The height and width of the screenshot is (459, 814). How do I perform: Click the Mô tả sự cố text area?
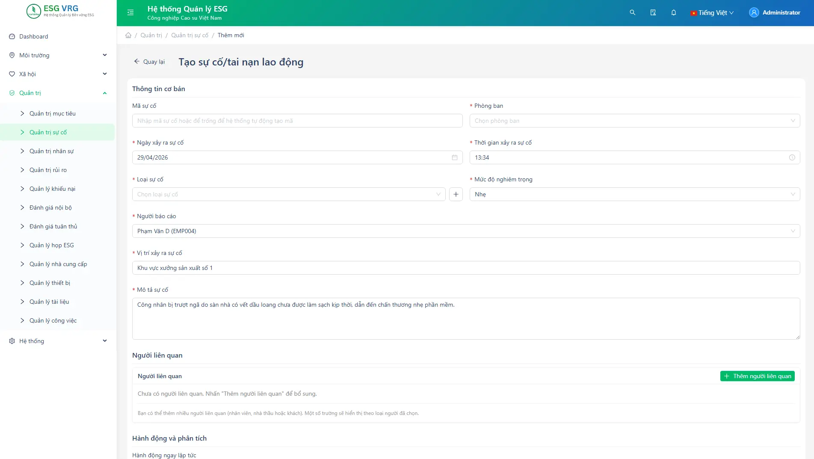point(466,319)
